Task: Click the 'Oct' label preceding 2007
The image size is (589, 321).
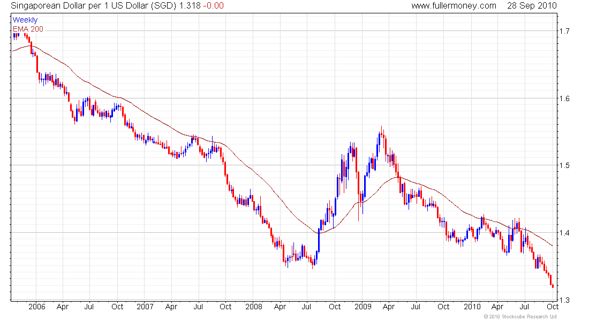Action: (x=117, y=307)
